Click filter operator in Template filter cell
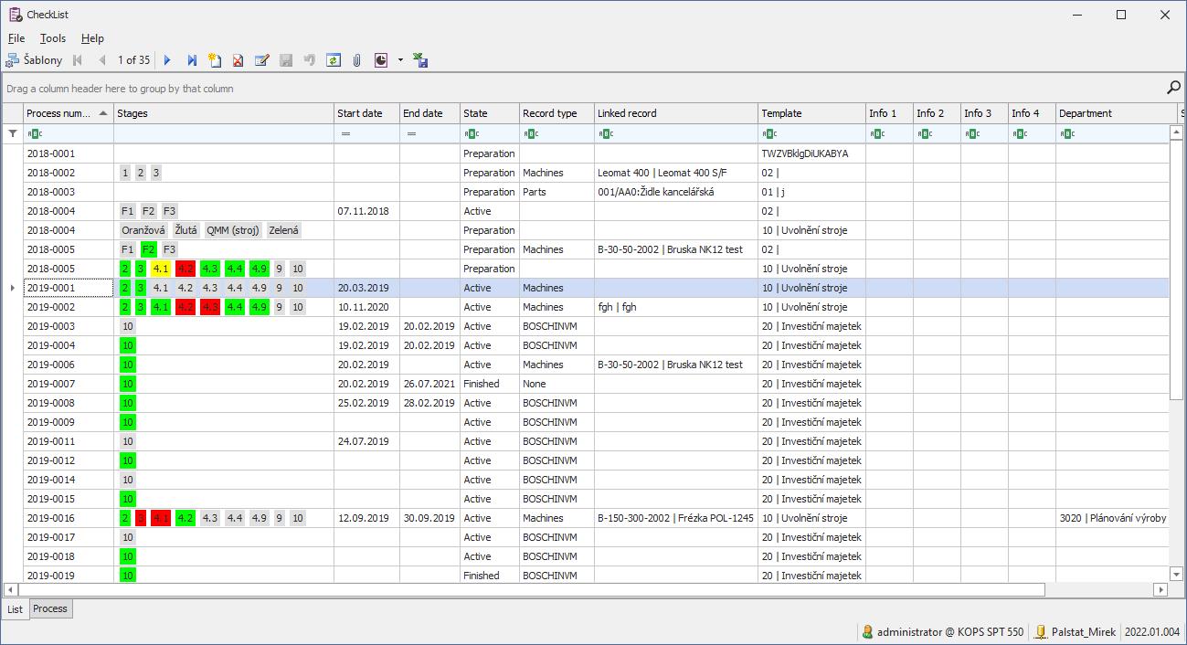Viewport: 1187px width, 645px height. 769,133
